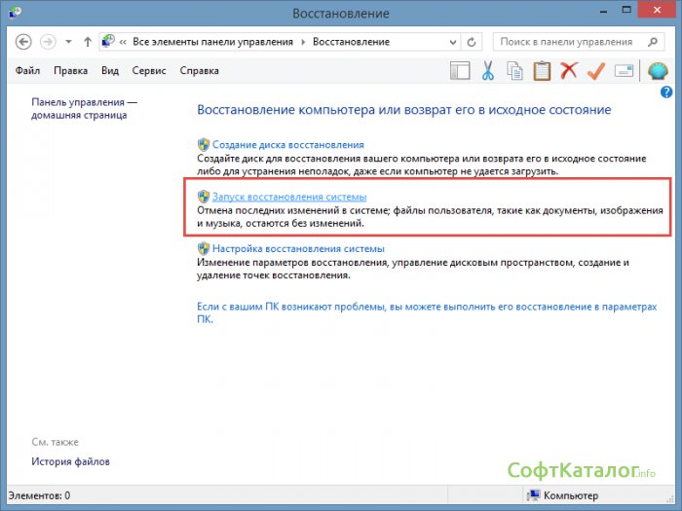Click the Cut scissors icon in toolbar
Viewport: 682px width, 511px height.
pyautogui.click(x=488, y=70)
